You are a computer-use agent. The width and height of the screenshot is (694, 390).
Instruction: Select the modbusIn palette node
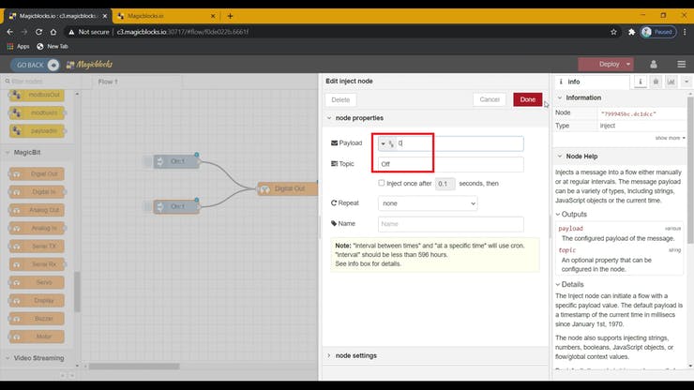tap(37, 112)
